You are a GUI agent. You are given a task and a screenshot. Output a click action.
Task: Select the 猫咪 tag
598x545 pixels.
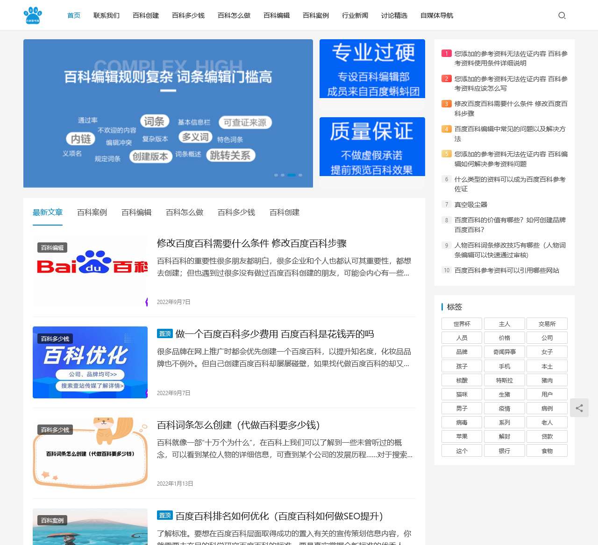(462, 394)
